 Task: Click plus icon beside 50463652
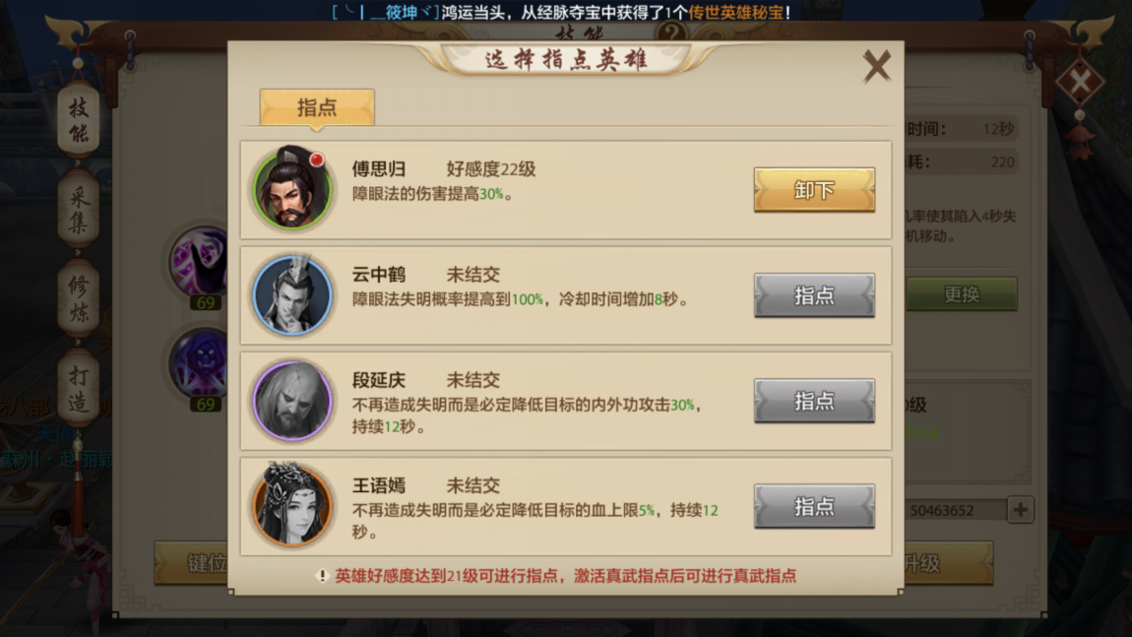coord(1020,510)
